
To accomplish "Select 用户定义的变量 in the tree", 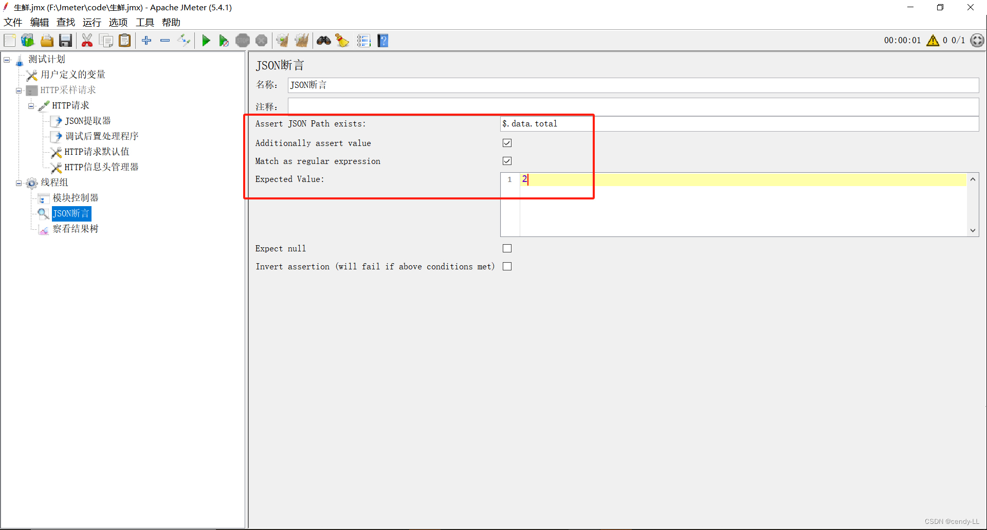I will (72, 75).
